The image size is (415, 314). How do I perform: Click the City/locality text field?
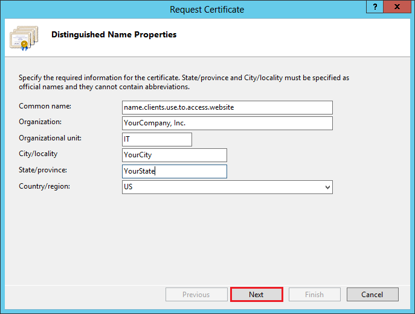pyautogui.click(x=174, y=155)
